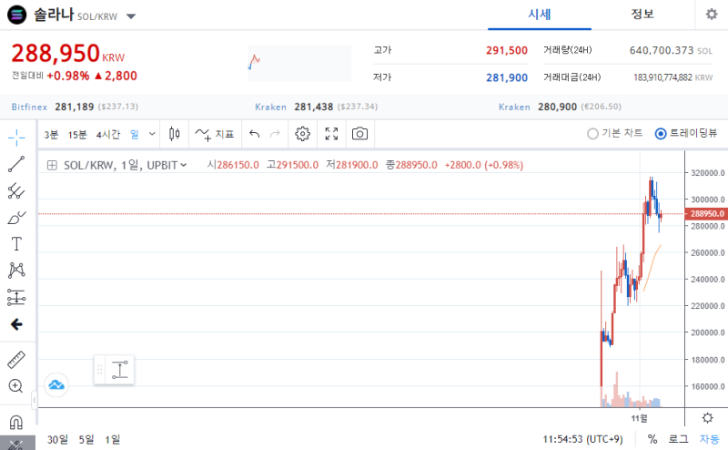Image resolution: width=728 pixels, height=450 pixels.
Task: Click the floating measure tool icon
Action: (120, 370)
